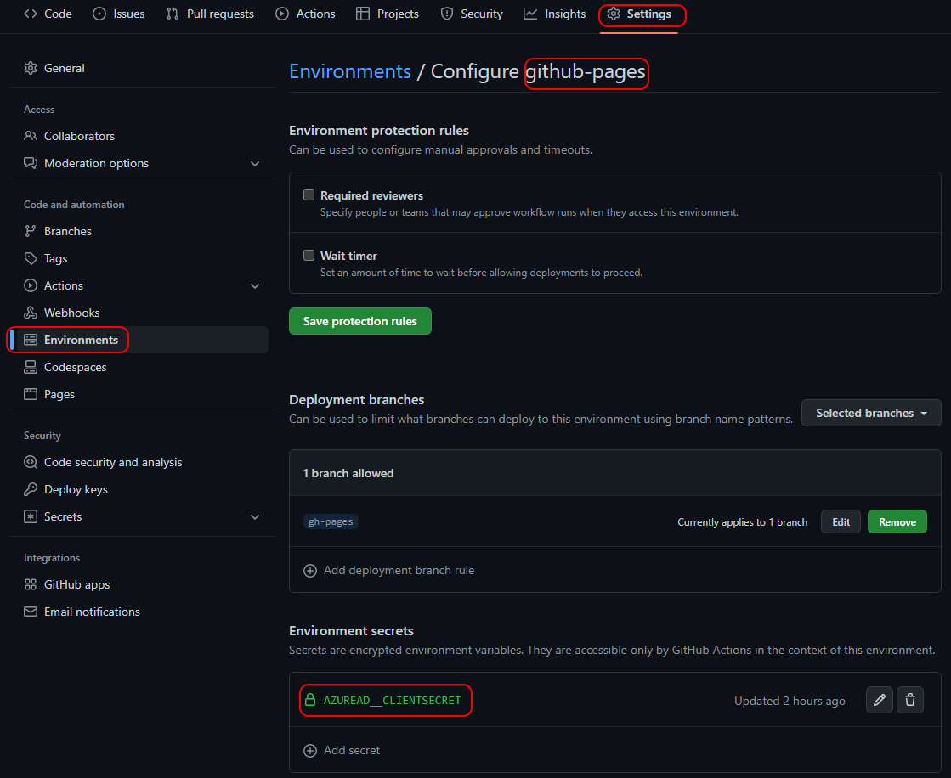Open Codespaces text in sidebar
This screenshot has height=778, width=951.
75,367
